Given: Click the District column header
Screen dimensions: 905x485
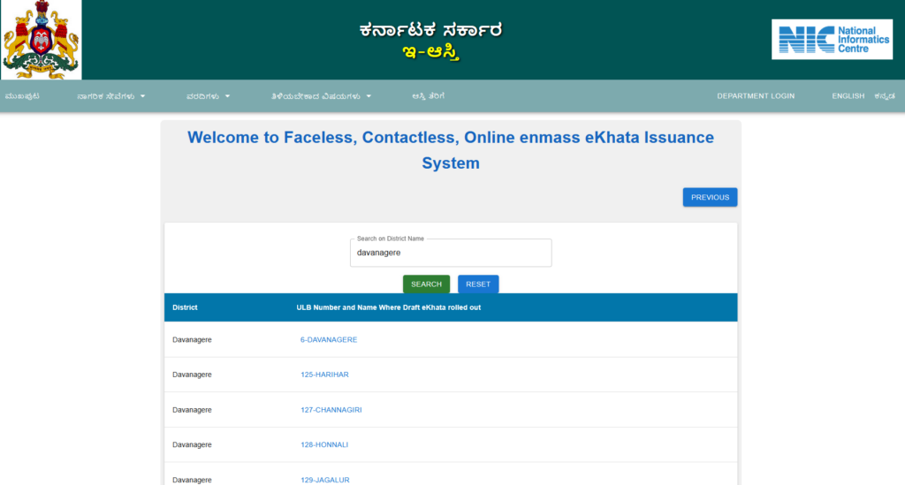Looking at the screenshot, I should pos(185,307).
